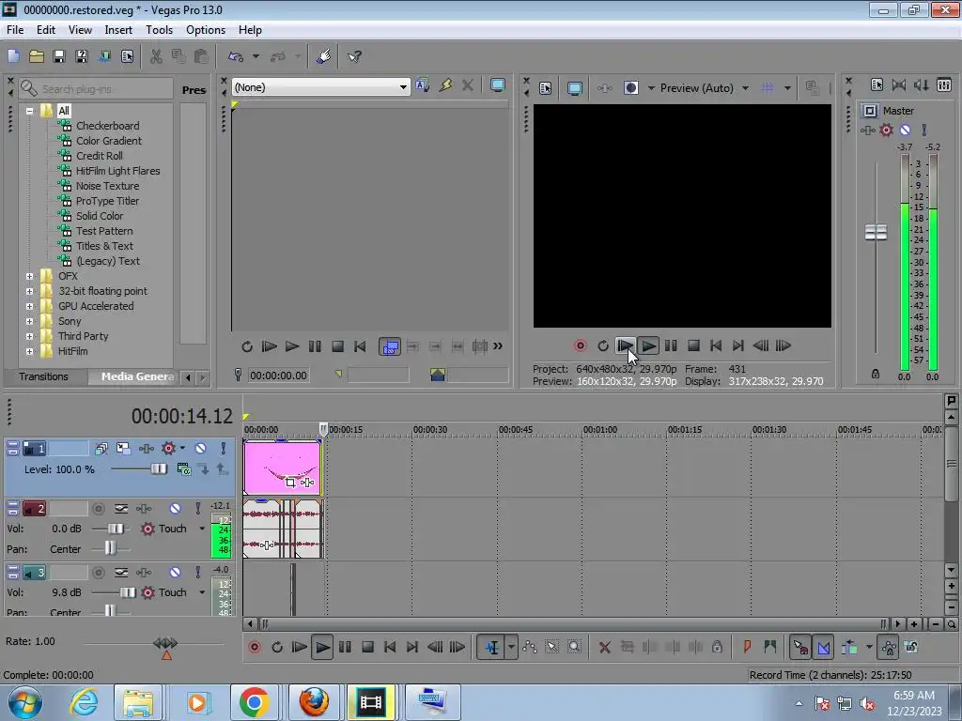This screenshot has width=962, height=721.
Task: Click Play From Start in the preview window
Action: pyautogui.click(x=625, y=345)
